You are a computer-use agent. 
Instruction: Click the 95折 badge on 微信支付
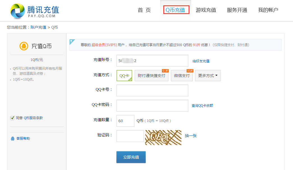[x=190, y=71]
